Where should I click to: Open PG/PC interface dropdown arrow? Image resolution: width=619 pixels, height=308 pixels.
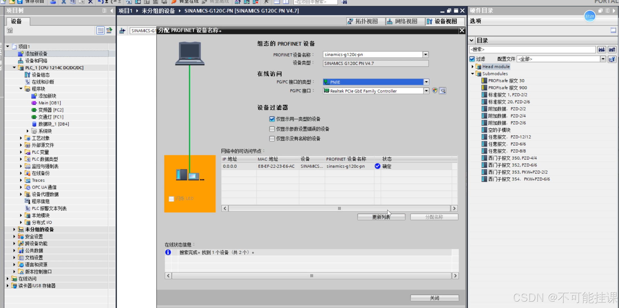point(426,91)
